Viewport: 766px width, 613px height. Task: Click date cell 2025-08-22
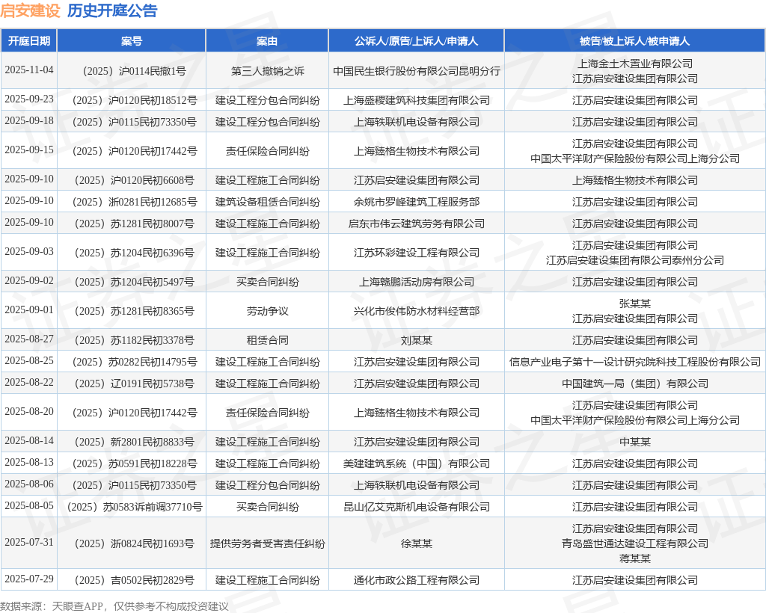[x=29, y=382]
